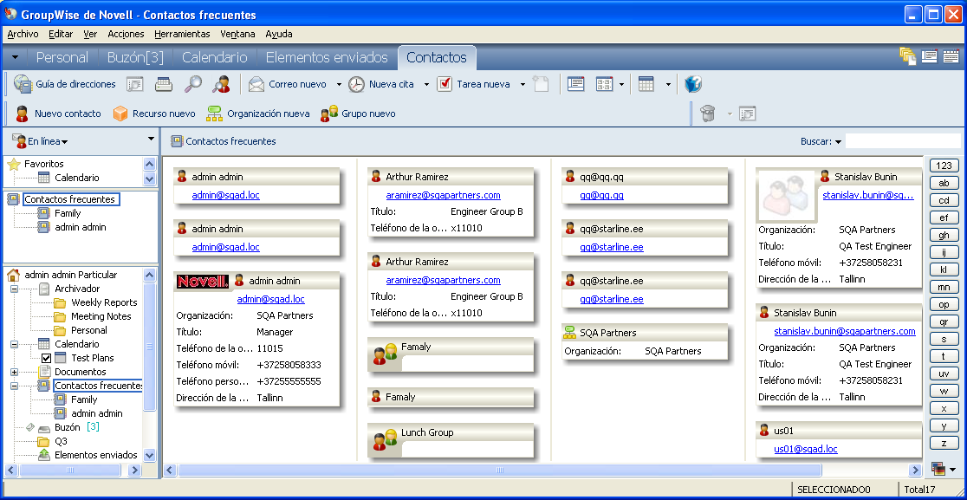
Task: Click the calendar grid view icon
Action: click(646, 84)
